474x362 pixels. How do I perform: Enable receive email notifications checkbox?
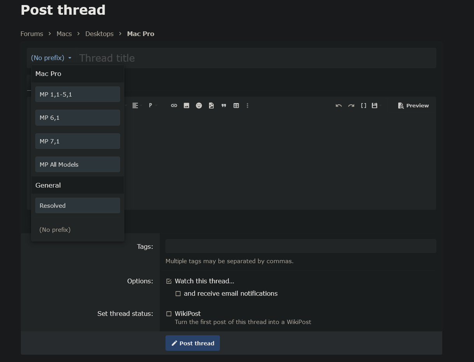click(x=178, y=293)
